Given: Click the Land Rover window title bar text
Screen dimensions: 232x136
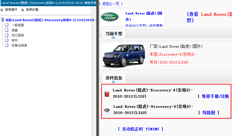Looking at the screenshot, I should click(x=49, y=3).
